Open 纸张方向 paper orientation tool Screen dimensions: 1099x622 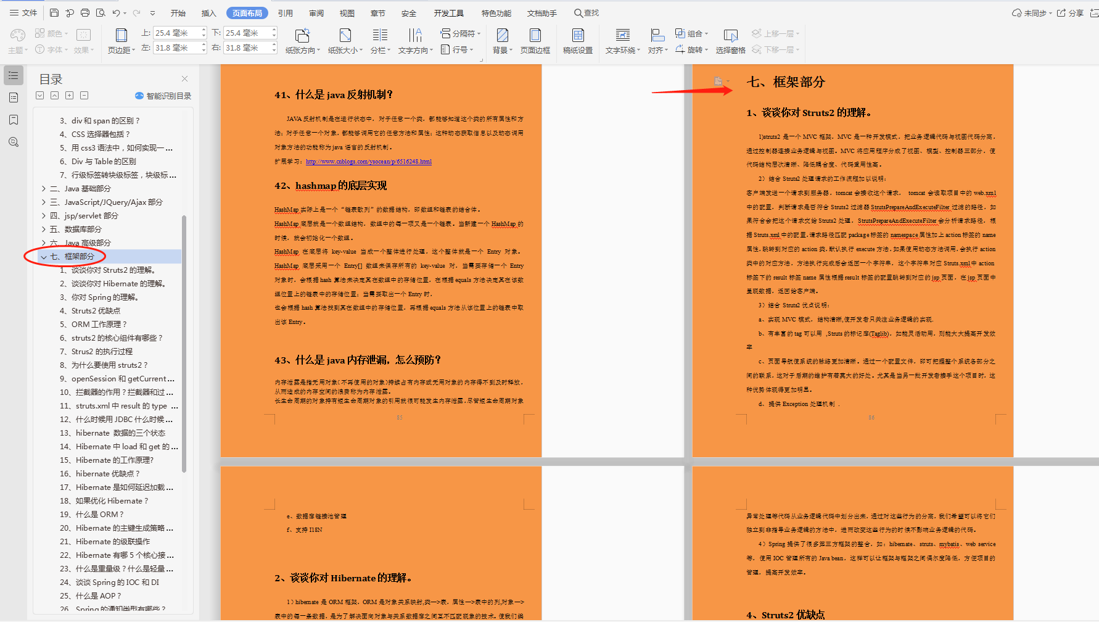[x=302, y=41]
